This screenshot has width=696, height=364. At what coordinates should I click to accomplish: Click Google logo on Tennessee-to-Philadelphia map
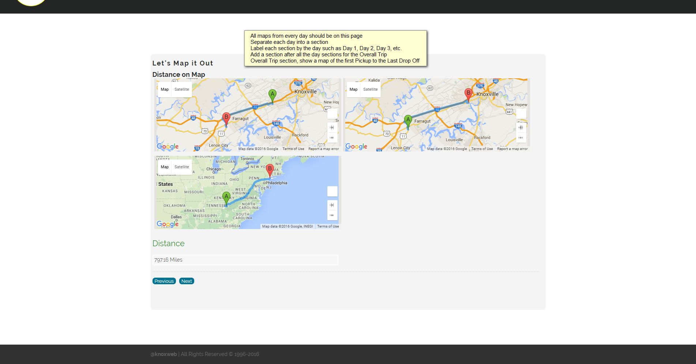168,224
